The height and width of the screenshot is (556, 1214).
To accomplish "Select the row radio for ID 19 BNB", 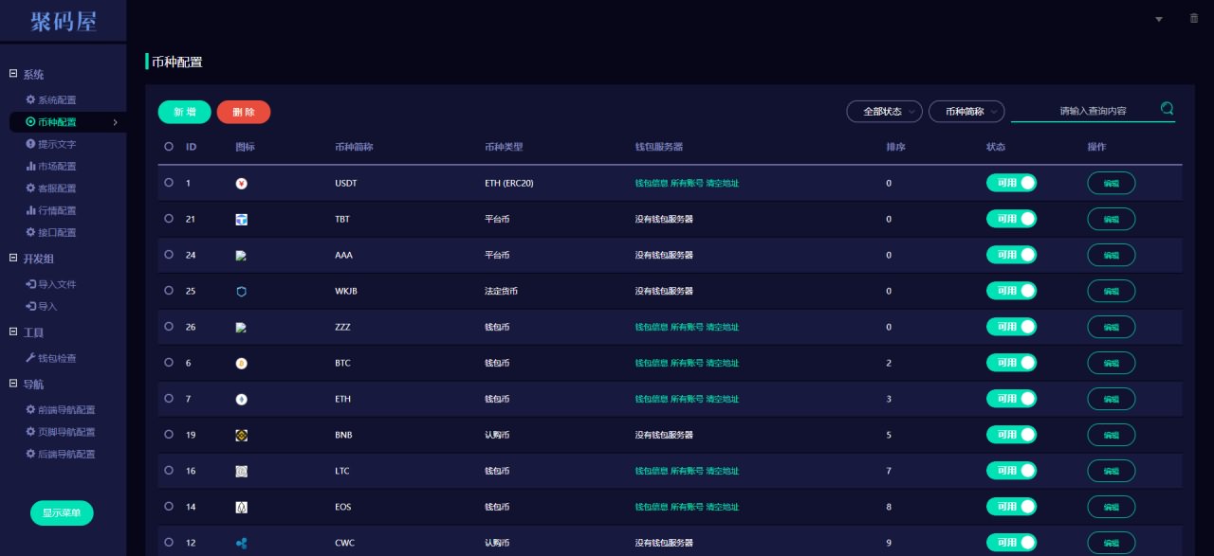I will [x=169, y=435].
